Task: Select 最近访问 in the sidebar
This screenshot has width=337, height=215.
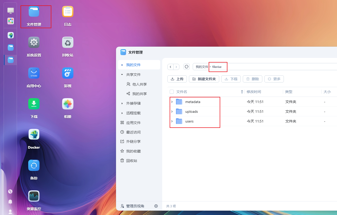Action: (x=133, y=132)
